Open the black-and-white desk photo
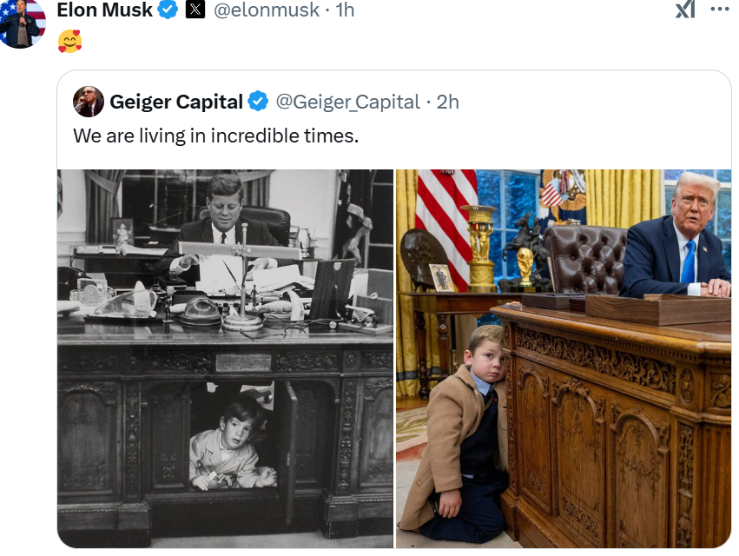Viewport: 739px width, 556px height. click(226, 358)
